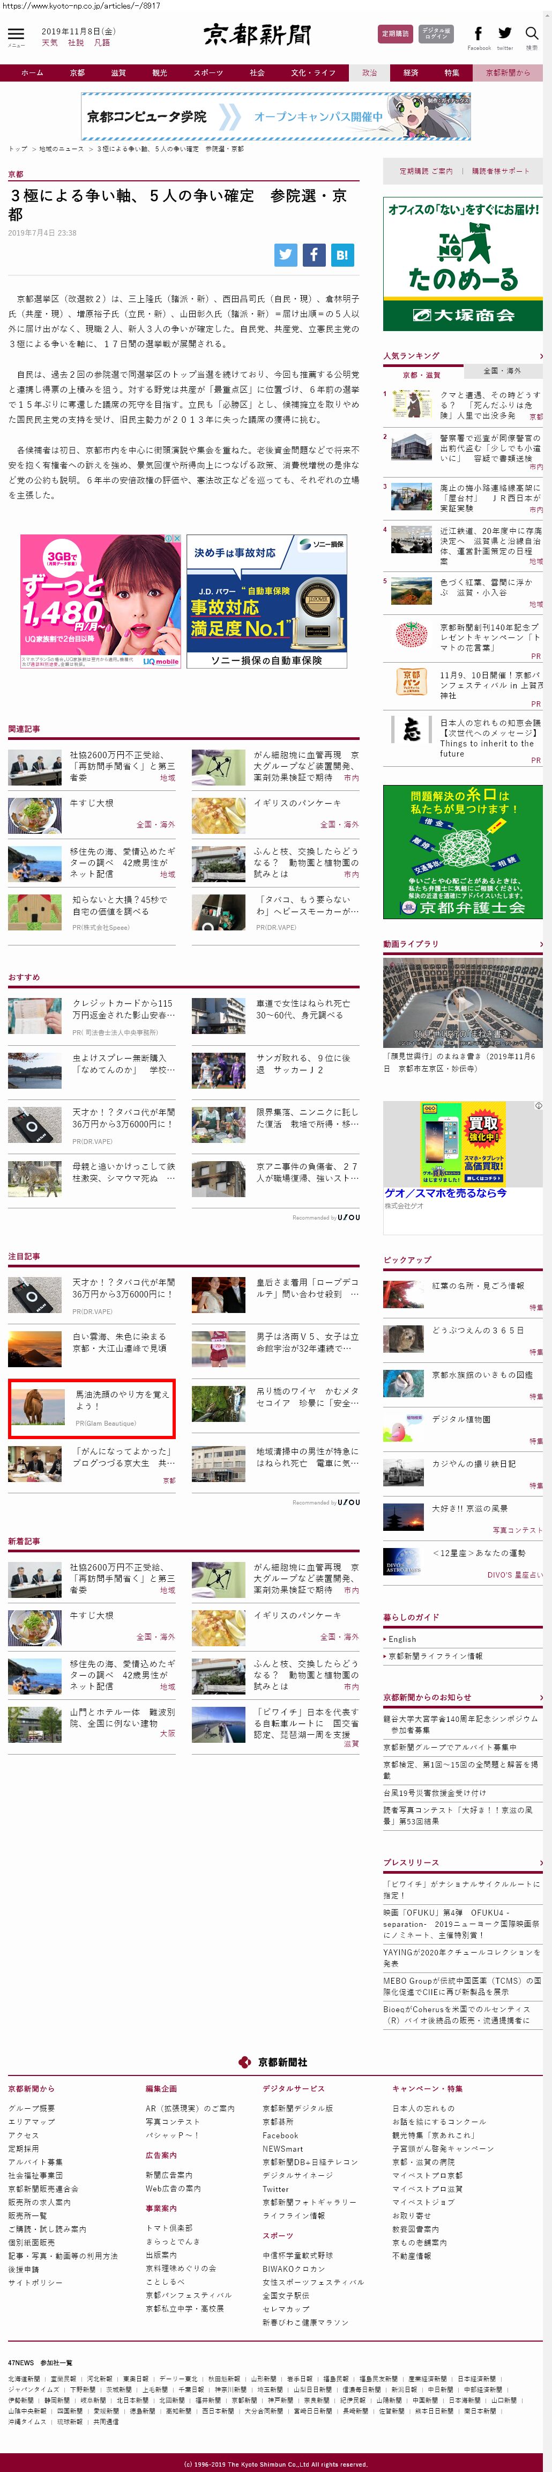Open English link in 暮らしのガイド
This screenshot has width=552, height=2472.
(402, 1639)
